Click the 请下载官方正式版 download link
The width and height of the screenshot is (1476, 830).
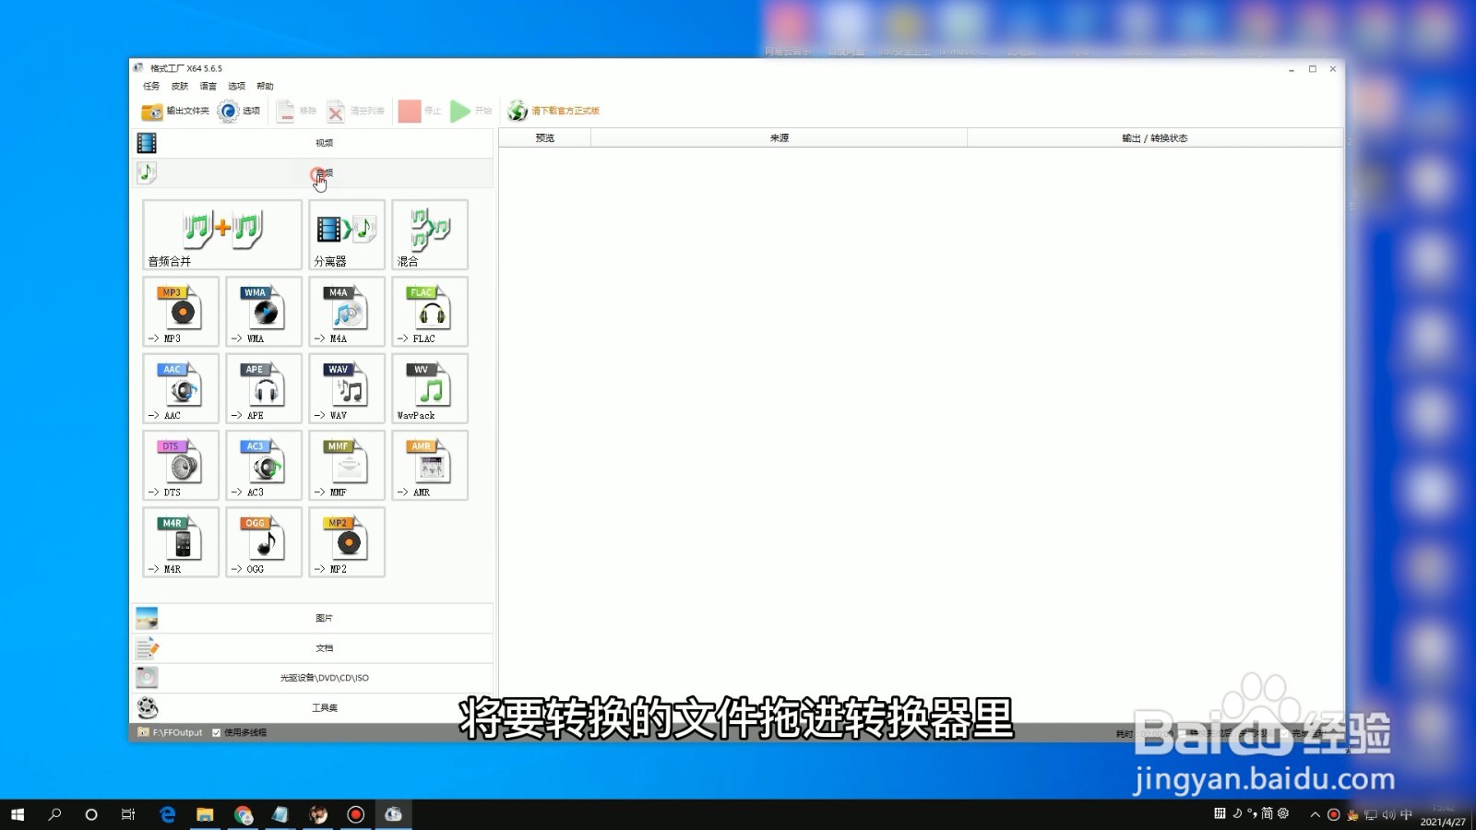[565, 111]
